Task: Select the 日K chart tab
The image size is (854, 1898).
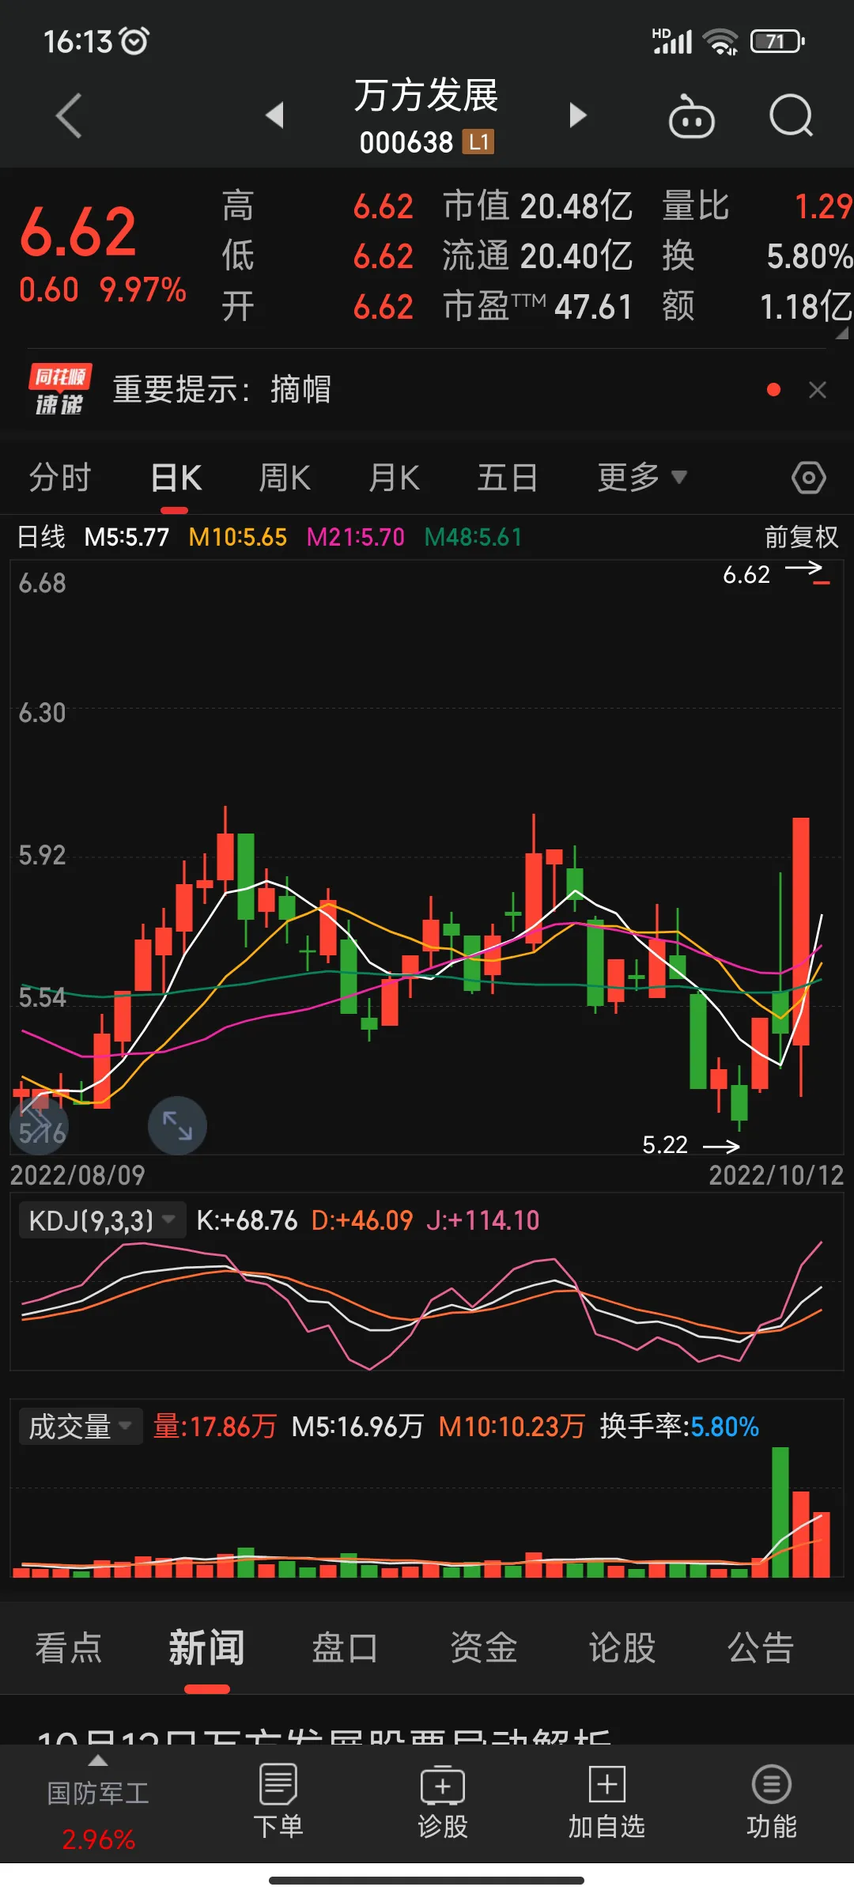Action: (x=176, y=478)
